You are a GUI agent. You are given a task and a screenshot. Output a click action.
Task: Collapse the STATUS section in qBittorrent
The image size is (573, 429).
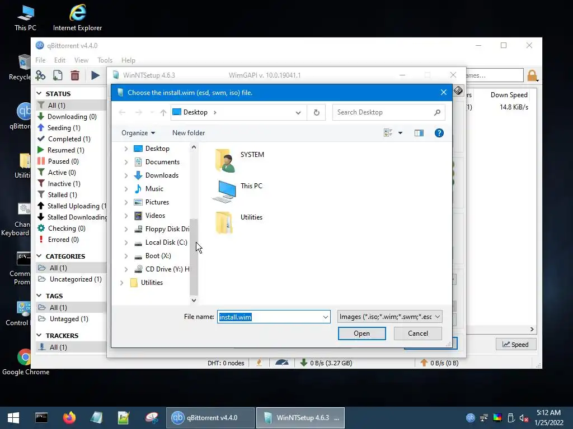[39, 94]
